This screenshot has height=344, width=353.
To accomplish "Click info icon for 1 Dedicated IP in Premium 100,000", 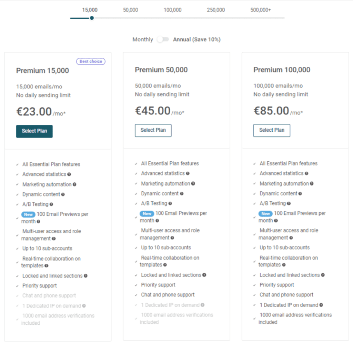I will [321, 305].
